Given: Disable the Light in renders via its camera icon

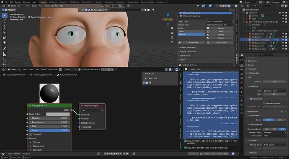Looking at the screenshot, I should [x=286, y=19].
